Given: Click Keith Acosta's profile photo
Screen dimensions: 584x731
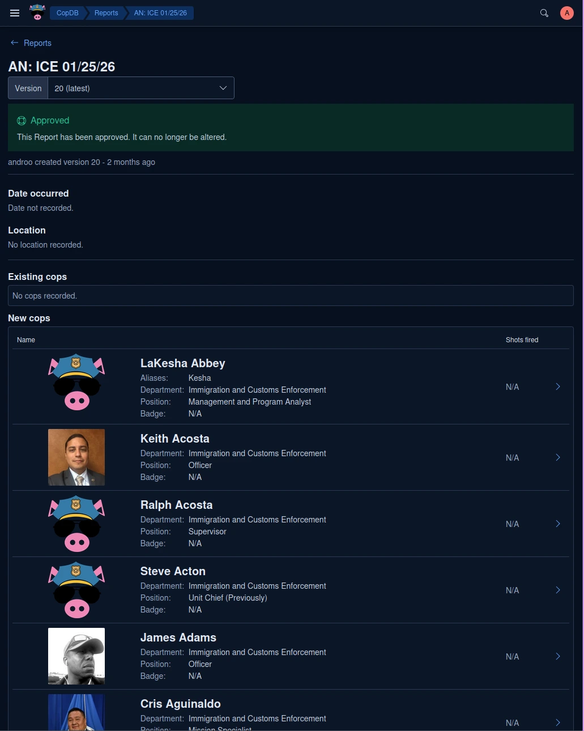Looking at the screenshot, I should pyautogui.click(x=76, y=457).
